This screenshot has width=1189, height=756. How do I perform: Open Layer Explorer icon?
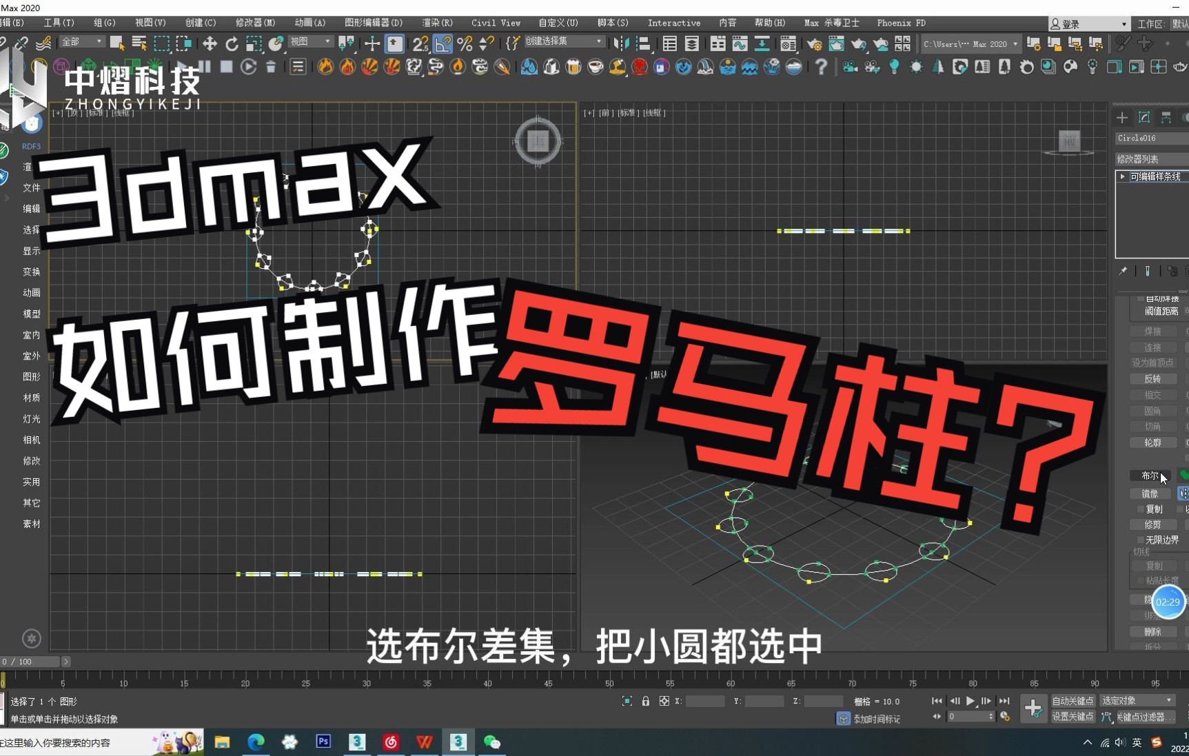(x=691, y=43)
